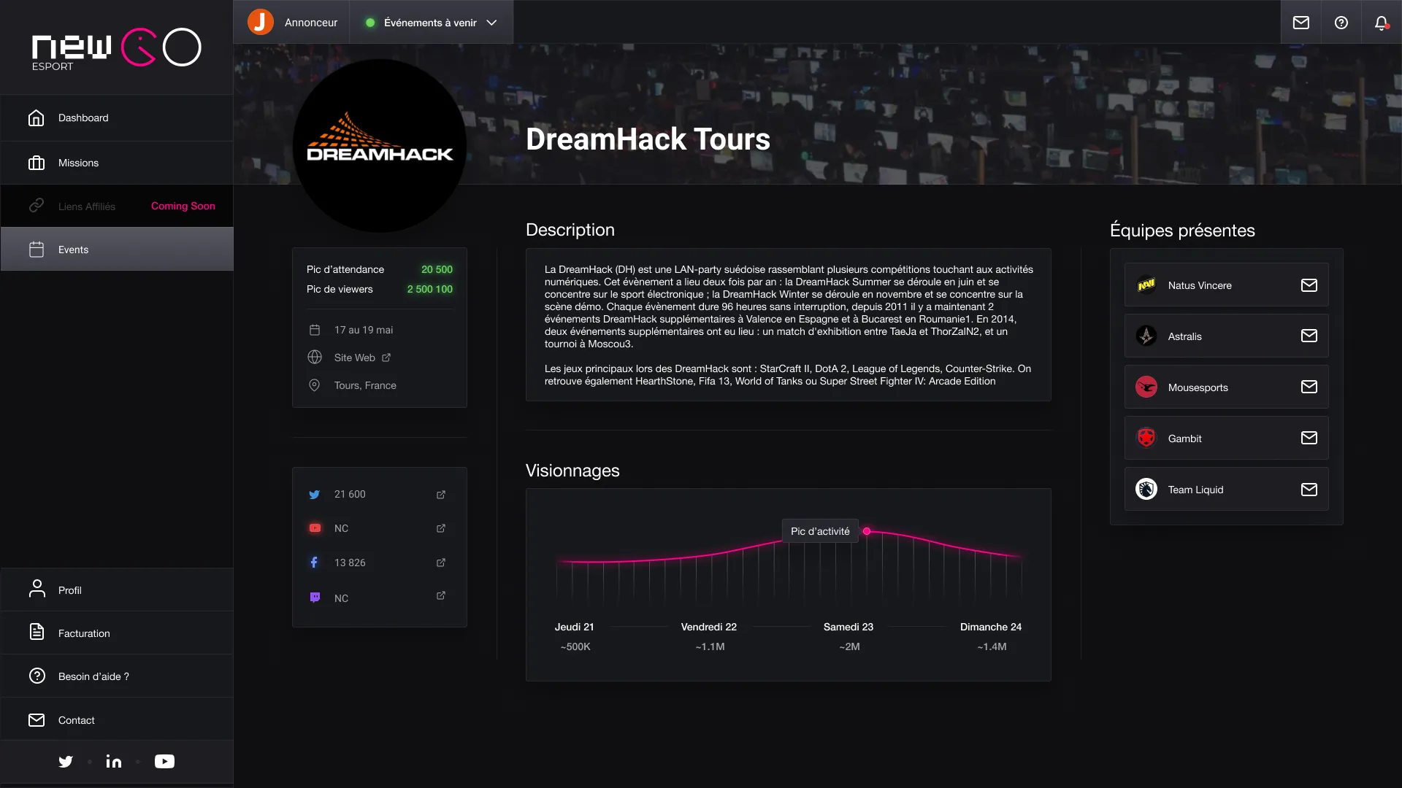
Task: Go to Dashboard in the sidebar
Action: click(117, 117)
